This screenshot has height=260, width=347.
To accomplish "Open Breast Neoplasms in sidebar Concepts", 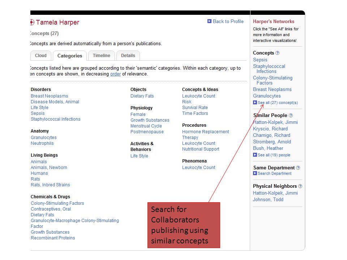I will click(x=272, y=89).
